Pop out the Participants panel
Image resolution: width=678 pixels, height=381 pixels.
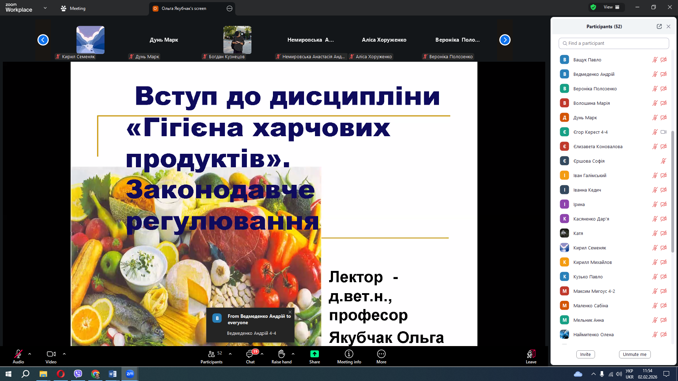pyautogui.click(x=659, y=26)
